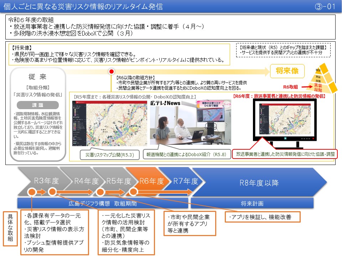Select the 将来計画 bar on the timeline
Screen dimensions: 342x256
pos(253,203)
